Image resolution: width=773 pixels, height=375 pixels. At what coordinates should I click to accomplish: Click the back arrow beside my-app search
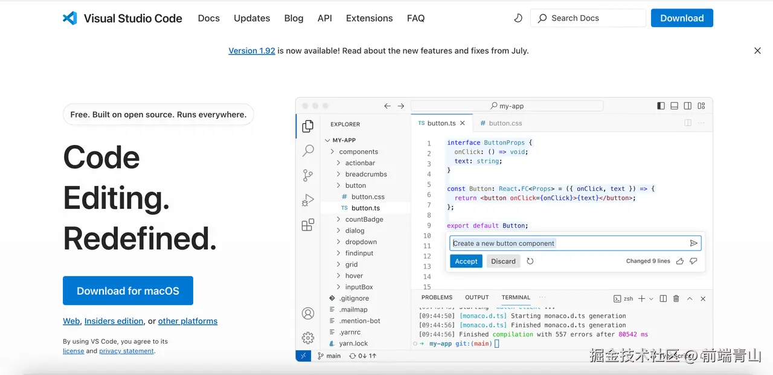pyautogui.click(x=388, y=106)
